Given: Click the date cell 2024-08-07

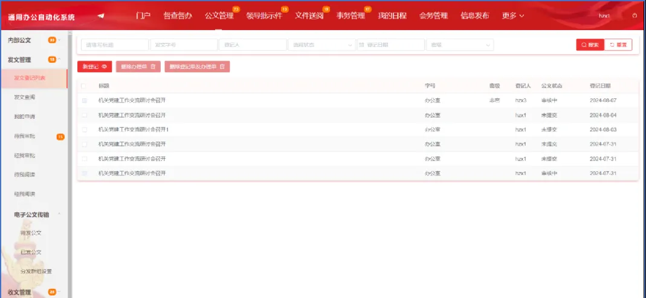Looking at the screenshot, I should 602,100.
